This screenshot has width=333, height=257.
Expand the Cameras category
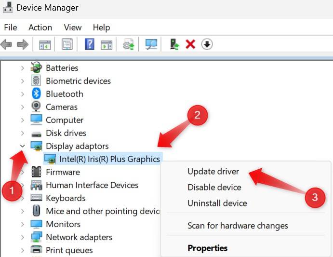pyautogui.click(x=23, y=107)
